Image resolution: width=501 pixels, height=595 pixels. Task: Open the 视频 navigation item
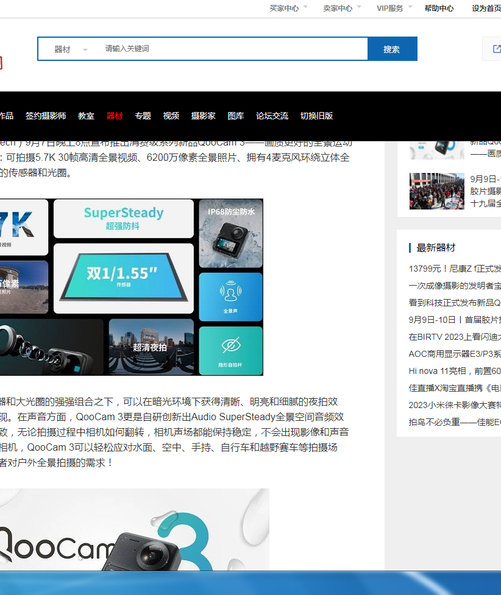point(171,116)
